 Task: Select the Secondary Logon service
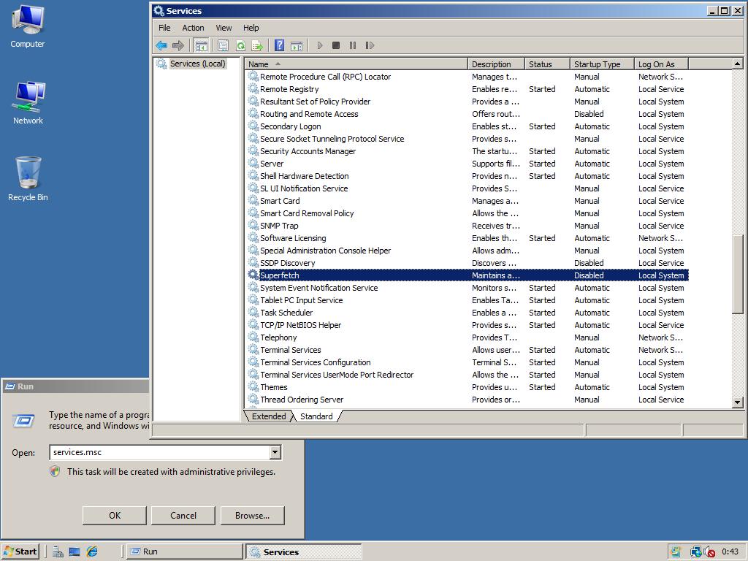[467, 126]
